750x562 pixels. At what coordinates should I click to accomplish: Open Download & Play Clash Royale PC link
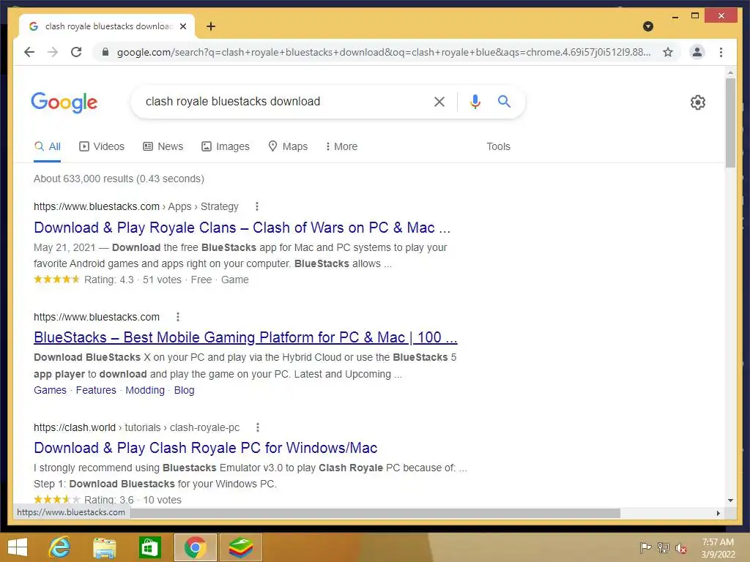[206, 448]
